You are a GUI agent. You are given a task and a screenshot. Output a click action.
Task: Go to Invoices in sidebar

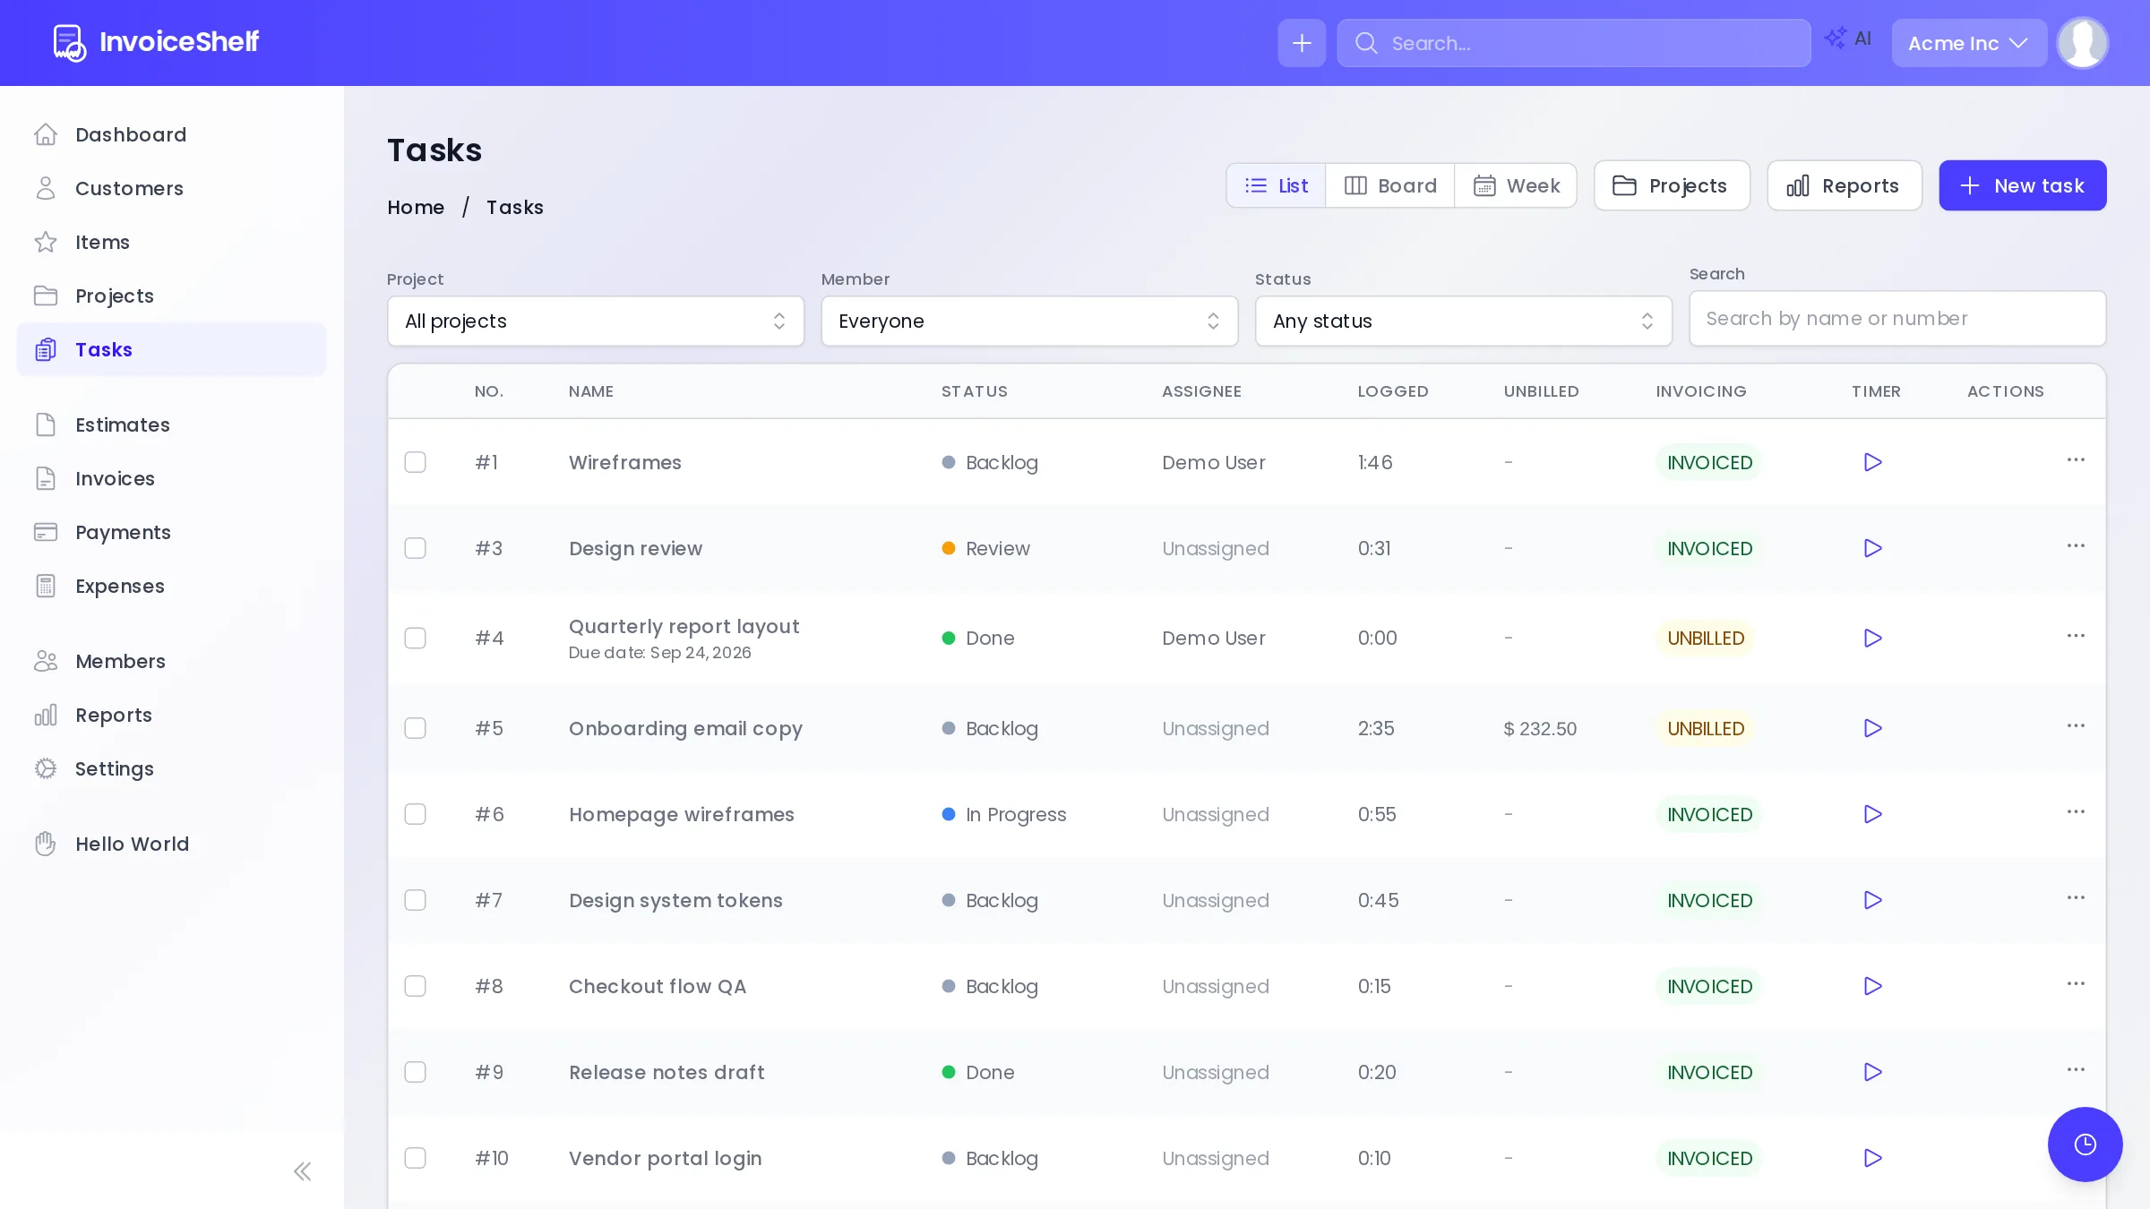[172, 478]
